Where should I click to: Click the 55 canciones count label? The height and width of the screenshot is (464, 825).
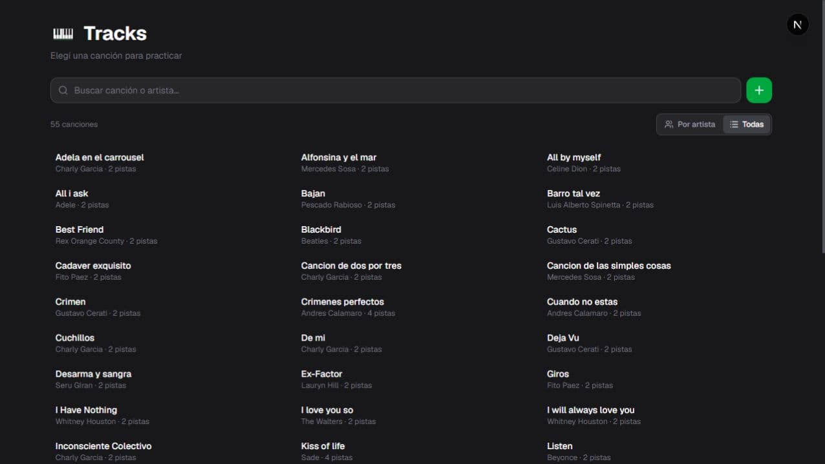pyautogui.click(x=74, y=124)
